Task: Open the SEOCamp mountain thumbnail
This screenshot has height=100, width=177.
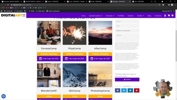Action: coord(74,75)
